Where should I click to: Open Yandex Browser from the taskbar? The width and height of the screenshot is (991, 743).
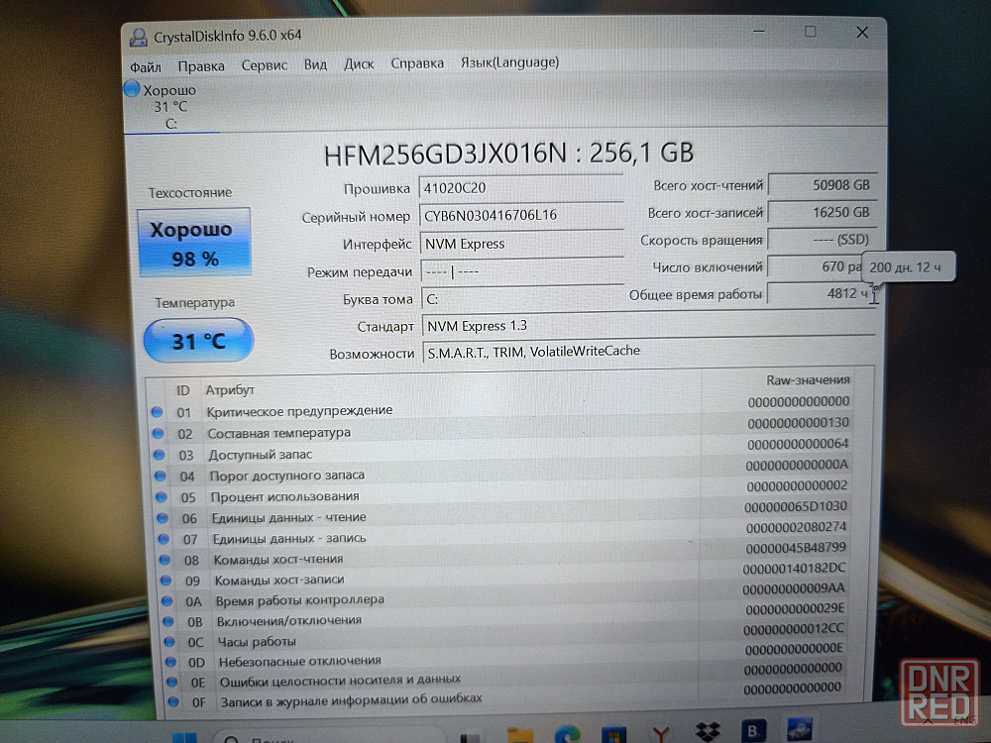point(661,734)
